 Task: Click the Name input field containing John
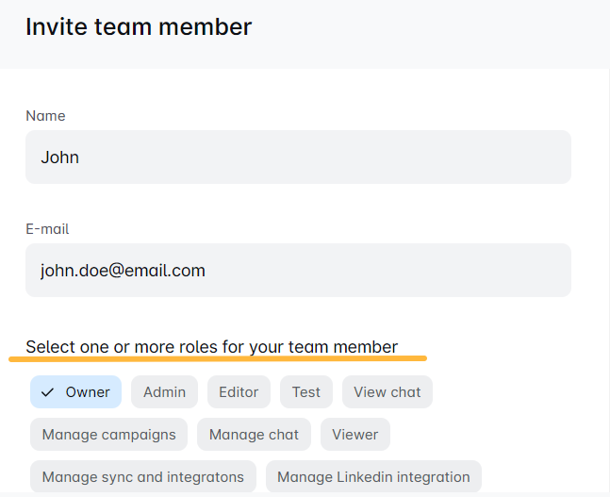[x=298, y=157]
